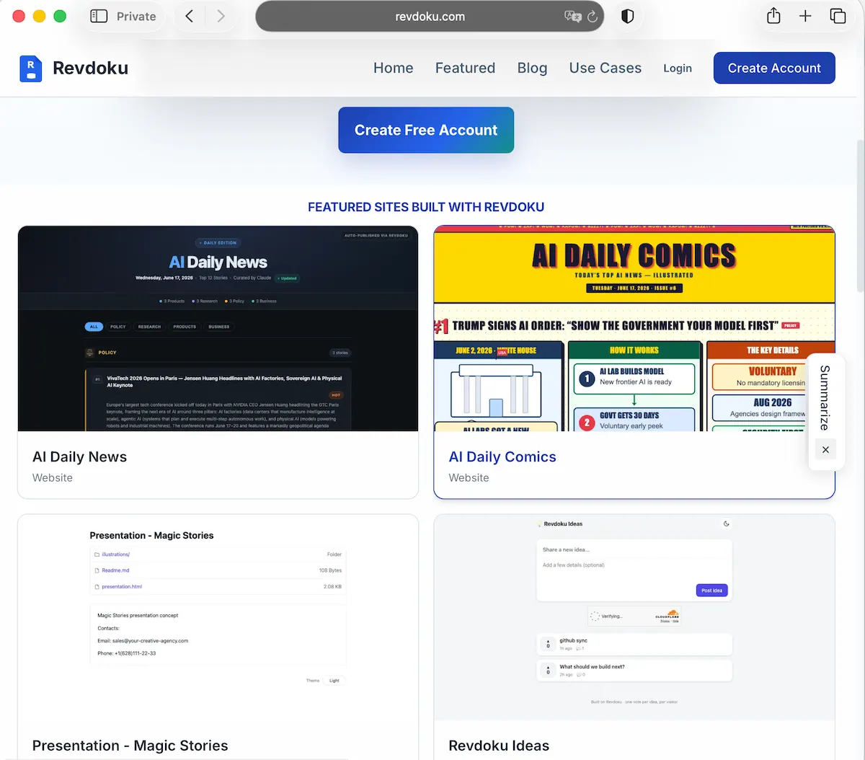The image size is (865, 760).
Task: Click 'Post idea' button in Revdoku Ideas preview
Action: point(711,591)
